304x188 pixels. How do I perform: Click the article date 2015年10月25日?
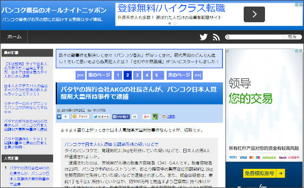[73, 111]
